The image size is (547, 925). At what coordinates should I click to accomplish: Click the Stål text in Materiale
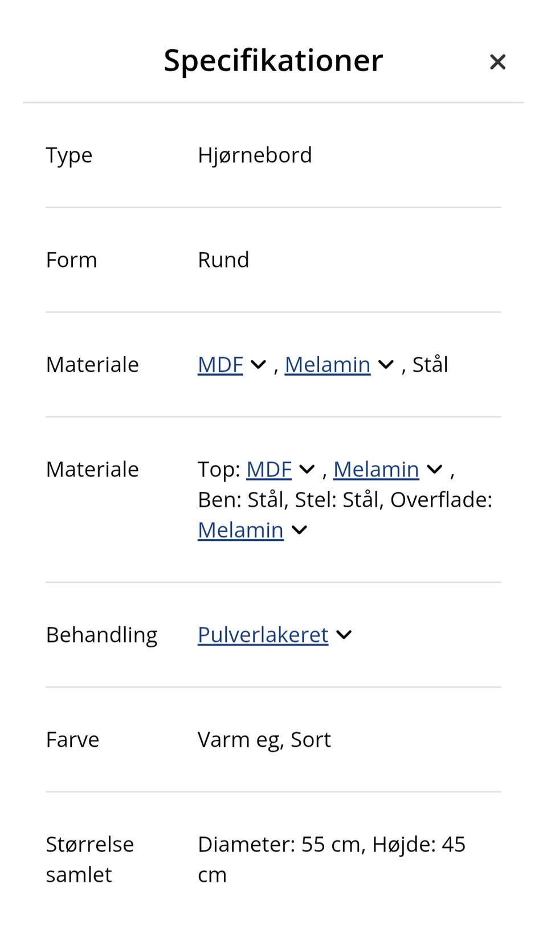pos(431,364)
